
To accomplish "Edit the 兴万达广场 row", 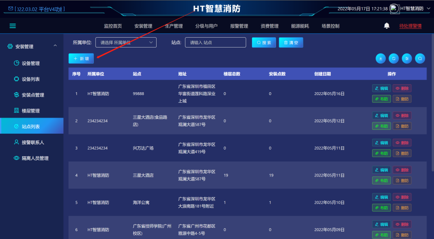I will 382,143.
